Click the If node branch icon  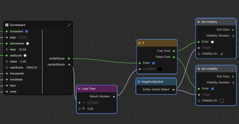pos(139,43)
